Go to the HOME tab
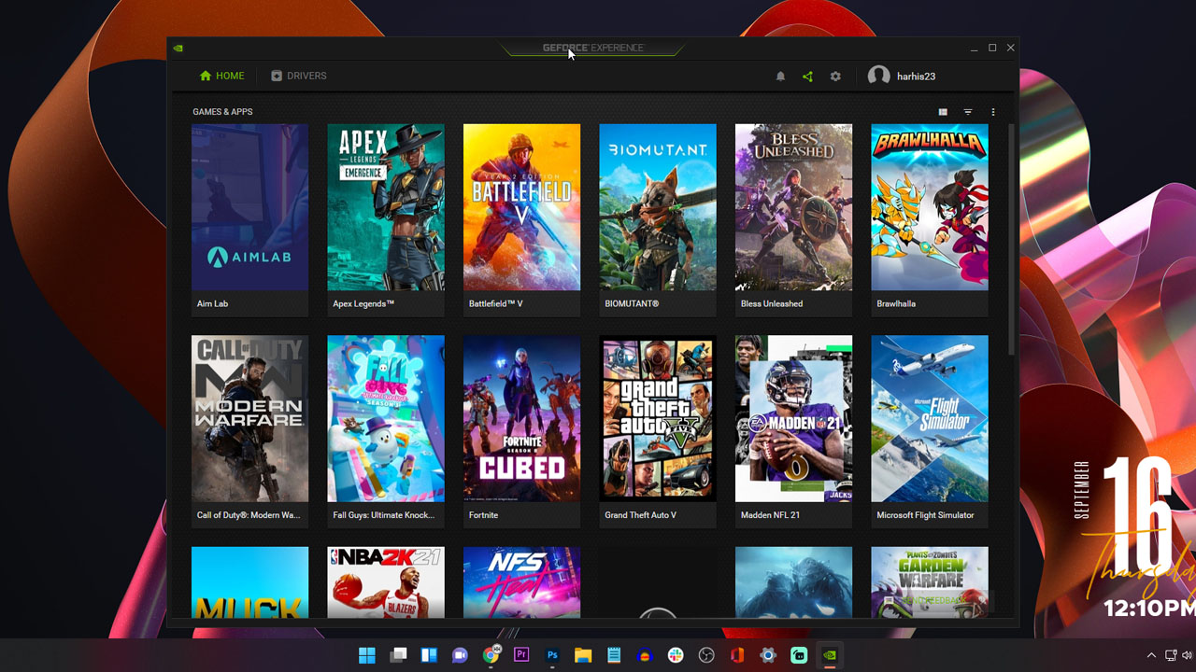The height and width of the screenshot is (672, 1196). 222,77
